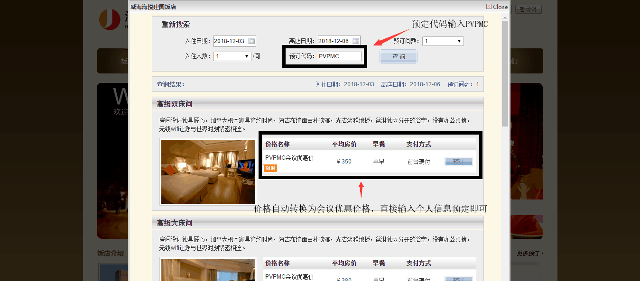Click the orange 限时 tag
The height and width of the screenshot is (281, 640).
click(270, 168)
